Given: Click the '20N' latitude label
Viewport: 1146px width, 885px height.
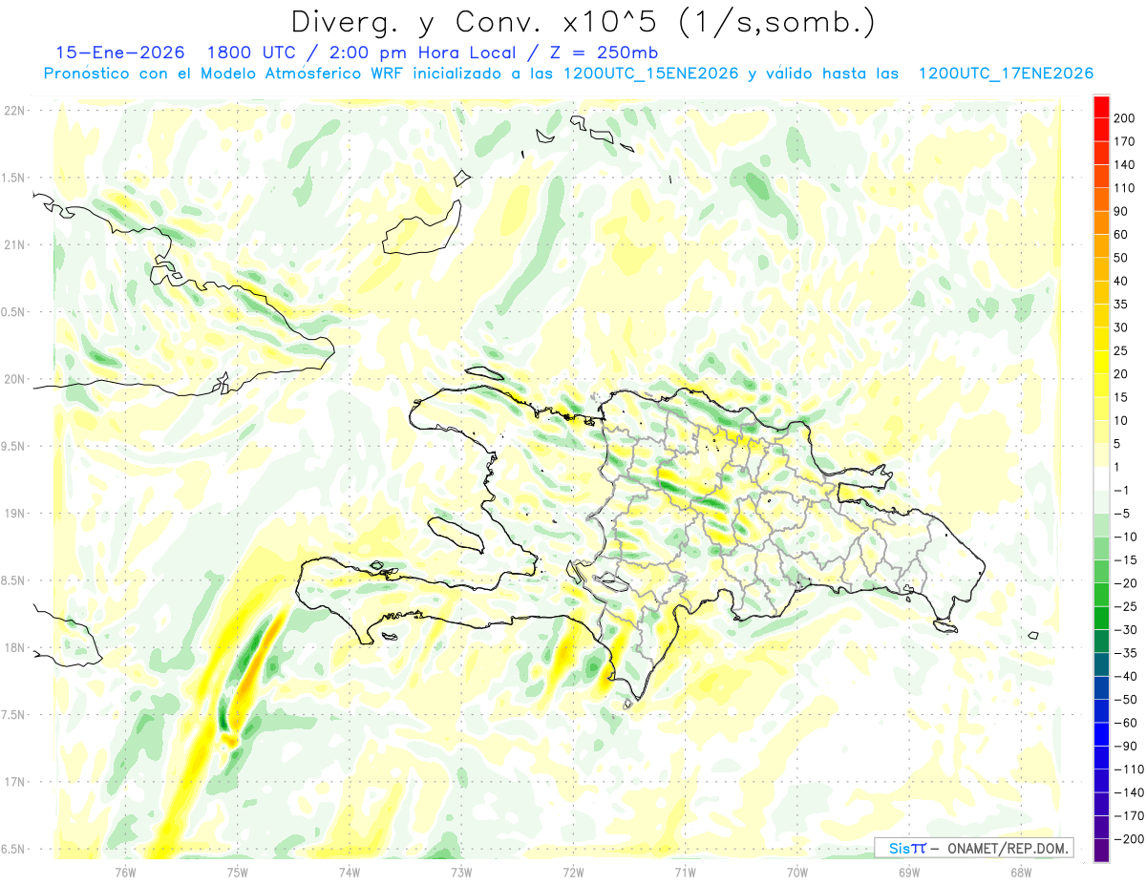Looking at the screenshot, I should point(15,379).
